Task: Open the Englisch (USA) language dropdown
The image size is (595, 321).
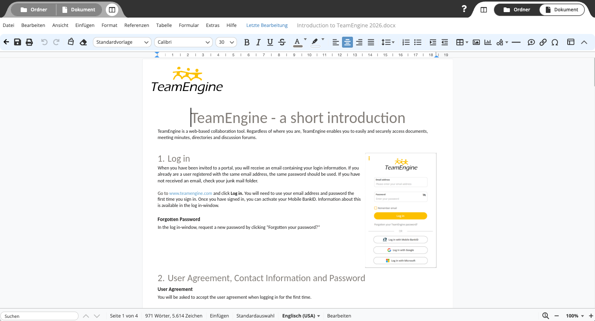Action: click(301, 316)
